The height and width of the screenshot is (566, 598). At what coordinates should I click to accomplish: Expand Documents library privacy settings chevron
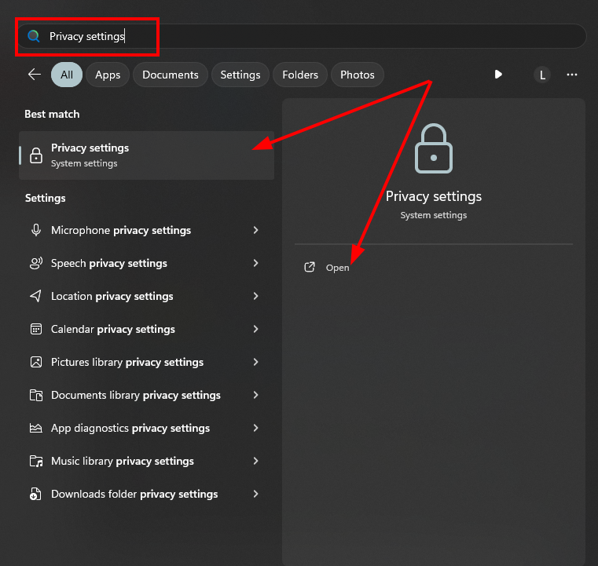click(255, 395)
